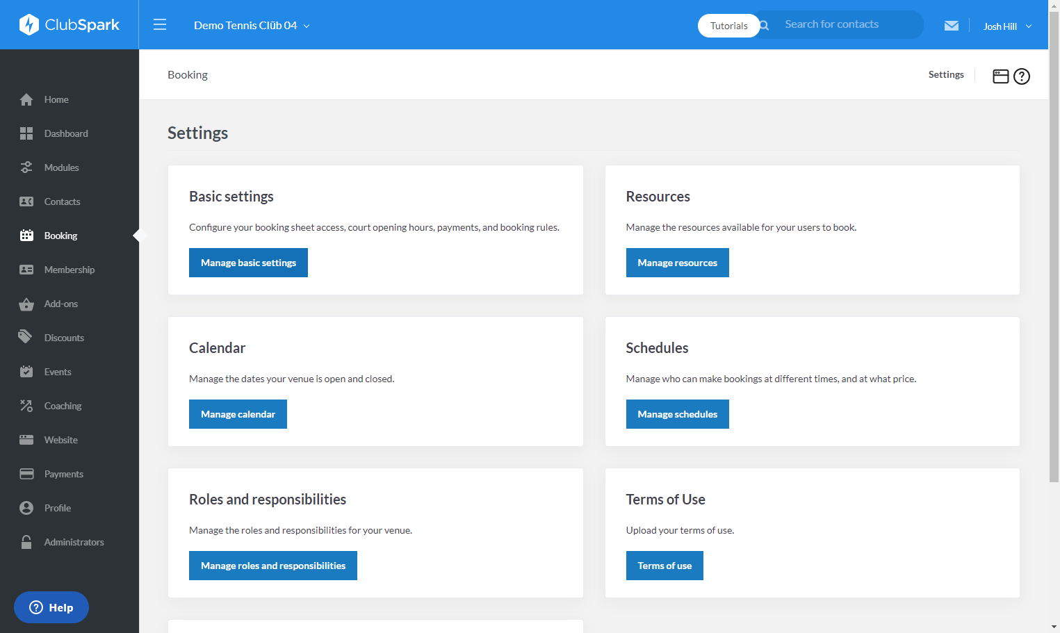Screen dimensions: 1060x633
Task: Open the help question mark icon
Action: click(1022, 76)
